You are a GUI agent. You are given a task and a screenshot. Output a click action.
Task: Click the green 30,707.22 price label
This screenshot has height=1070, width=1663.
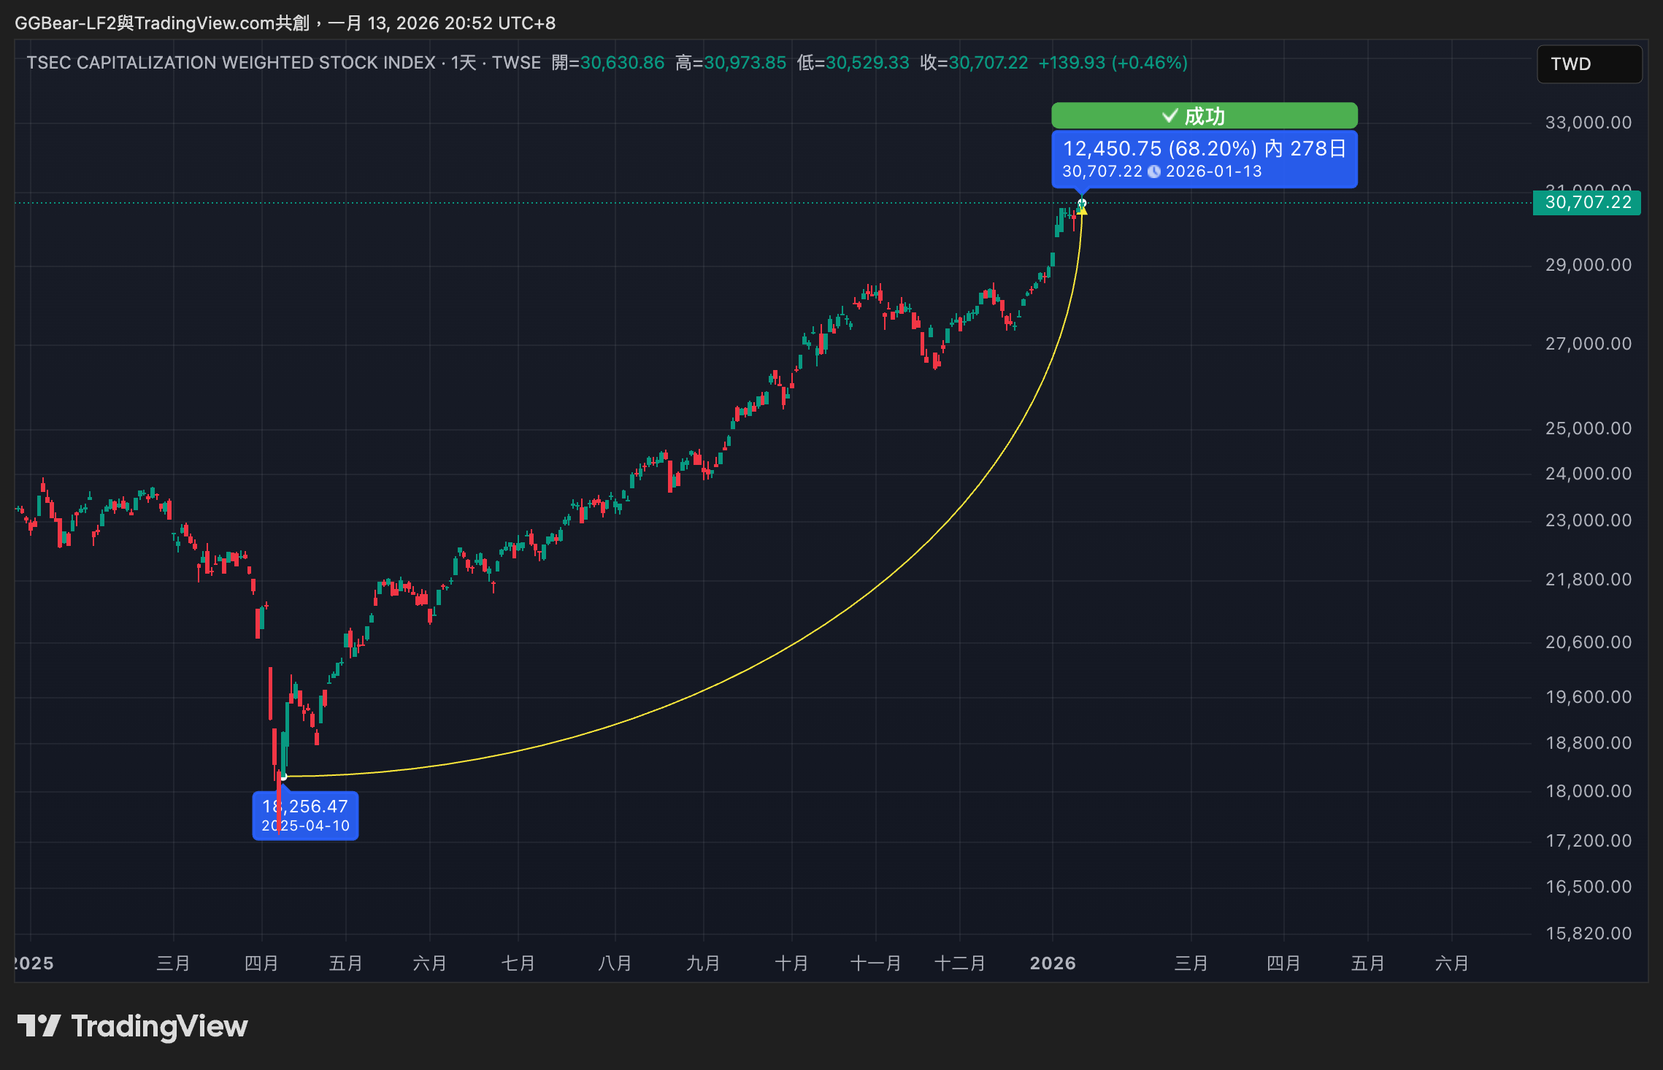1587,202
